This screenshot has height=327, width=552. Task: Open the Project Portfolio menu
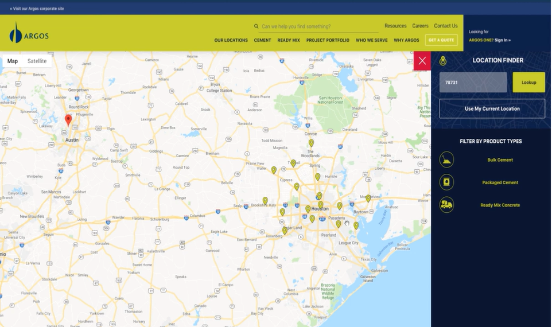(328, 41)
